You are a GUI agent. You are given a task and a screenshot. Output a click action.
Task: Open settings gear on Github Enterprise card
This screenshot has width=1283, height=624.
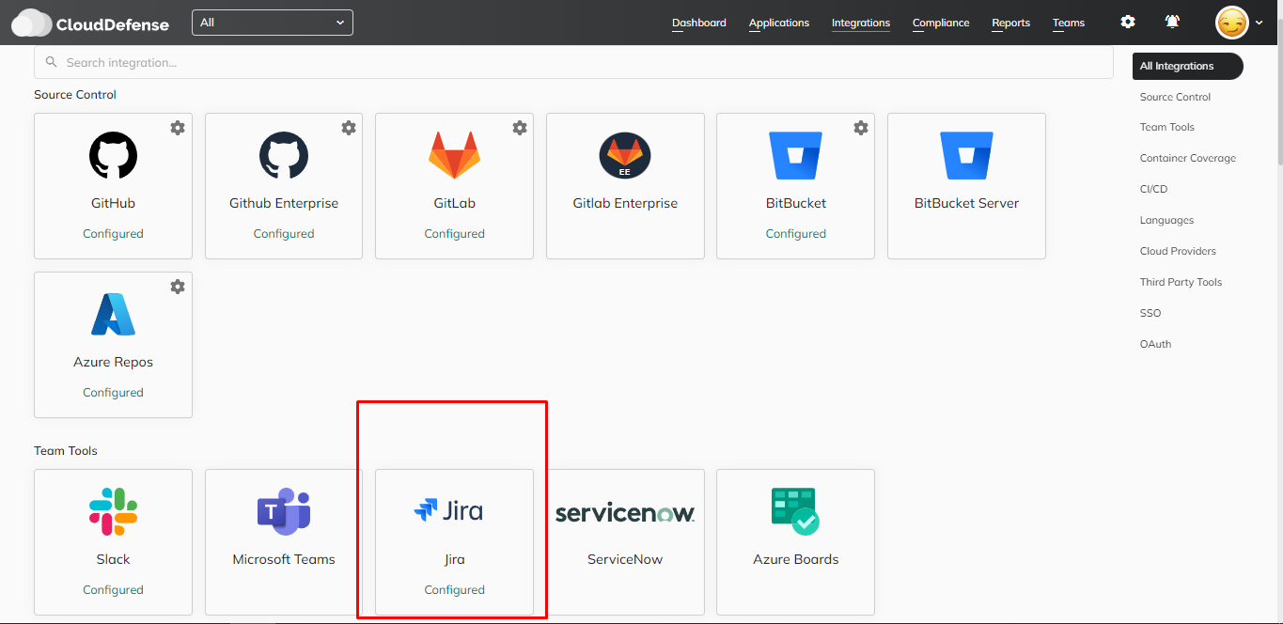349,128
